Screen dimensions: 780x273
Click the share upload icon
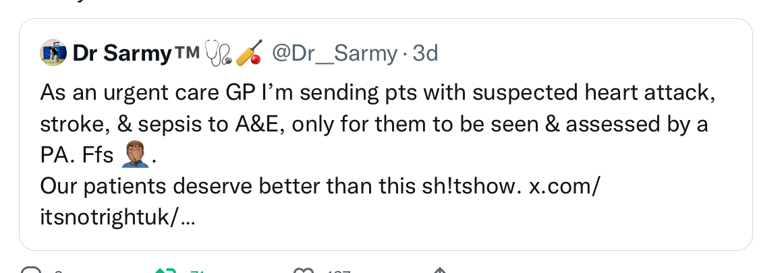pos(440,271)
